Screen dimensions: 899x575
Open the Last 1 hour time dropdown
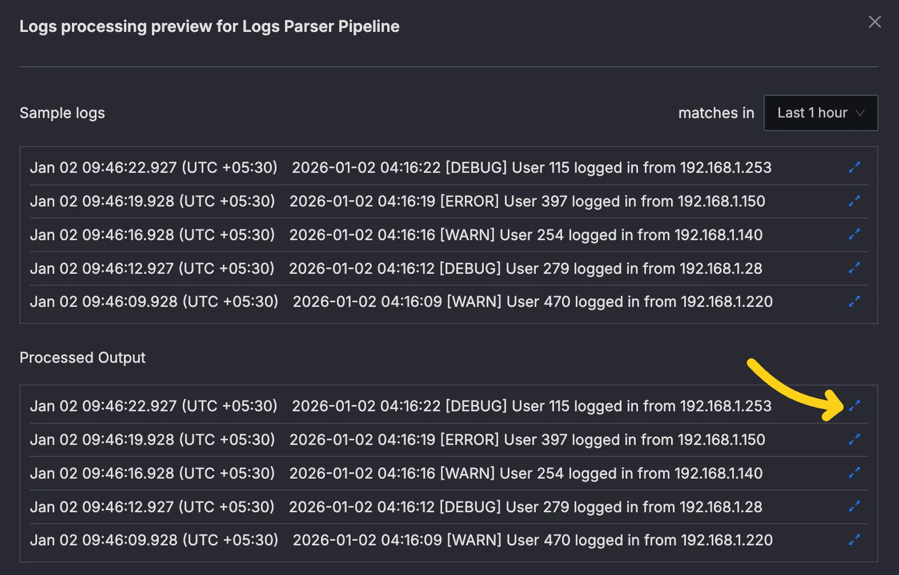(x=820, y=113)
